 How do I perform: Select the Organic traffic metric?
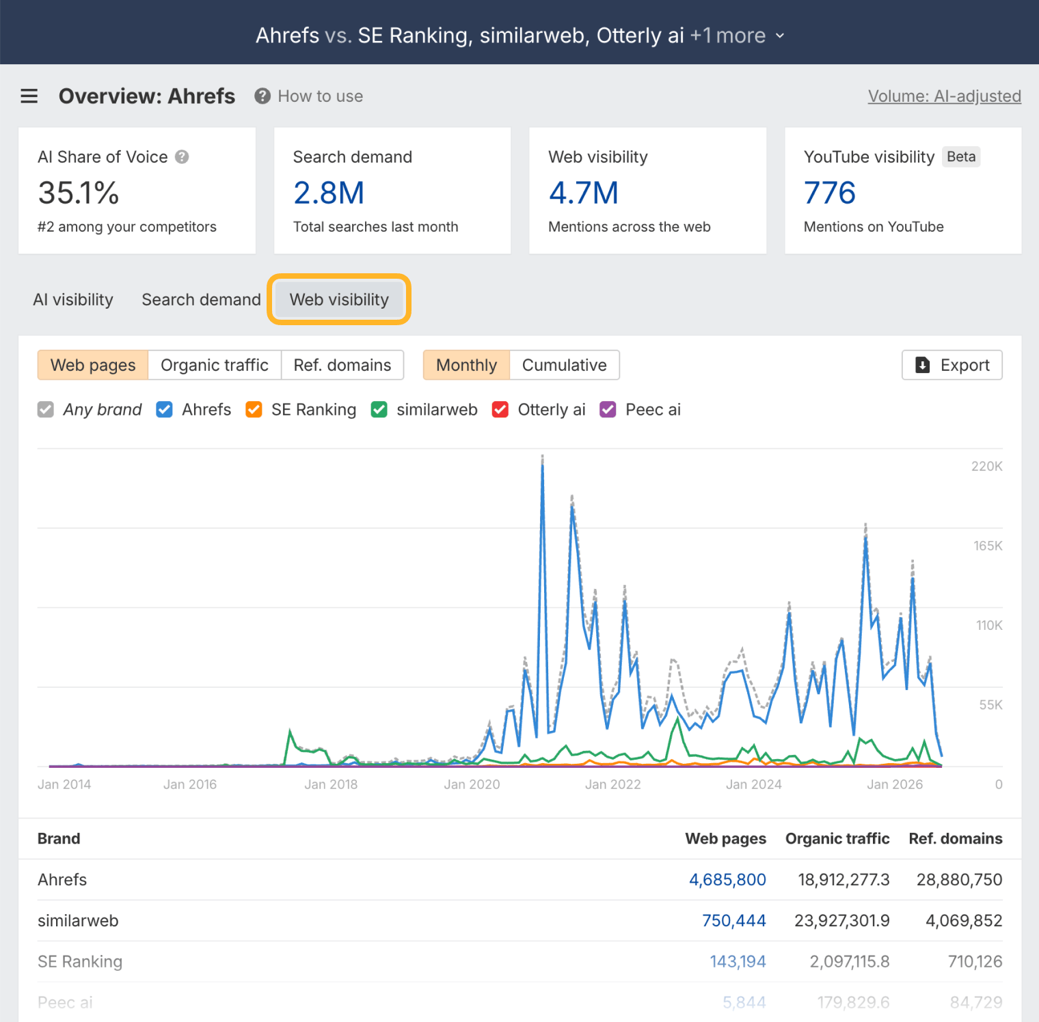pos(215,365)
